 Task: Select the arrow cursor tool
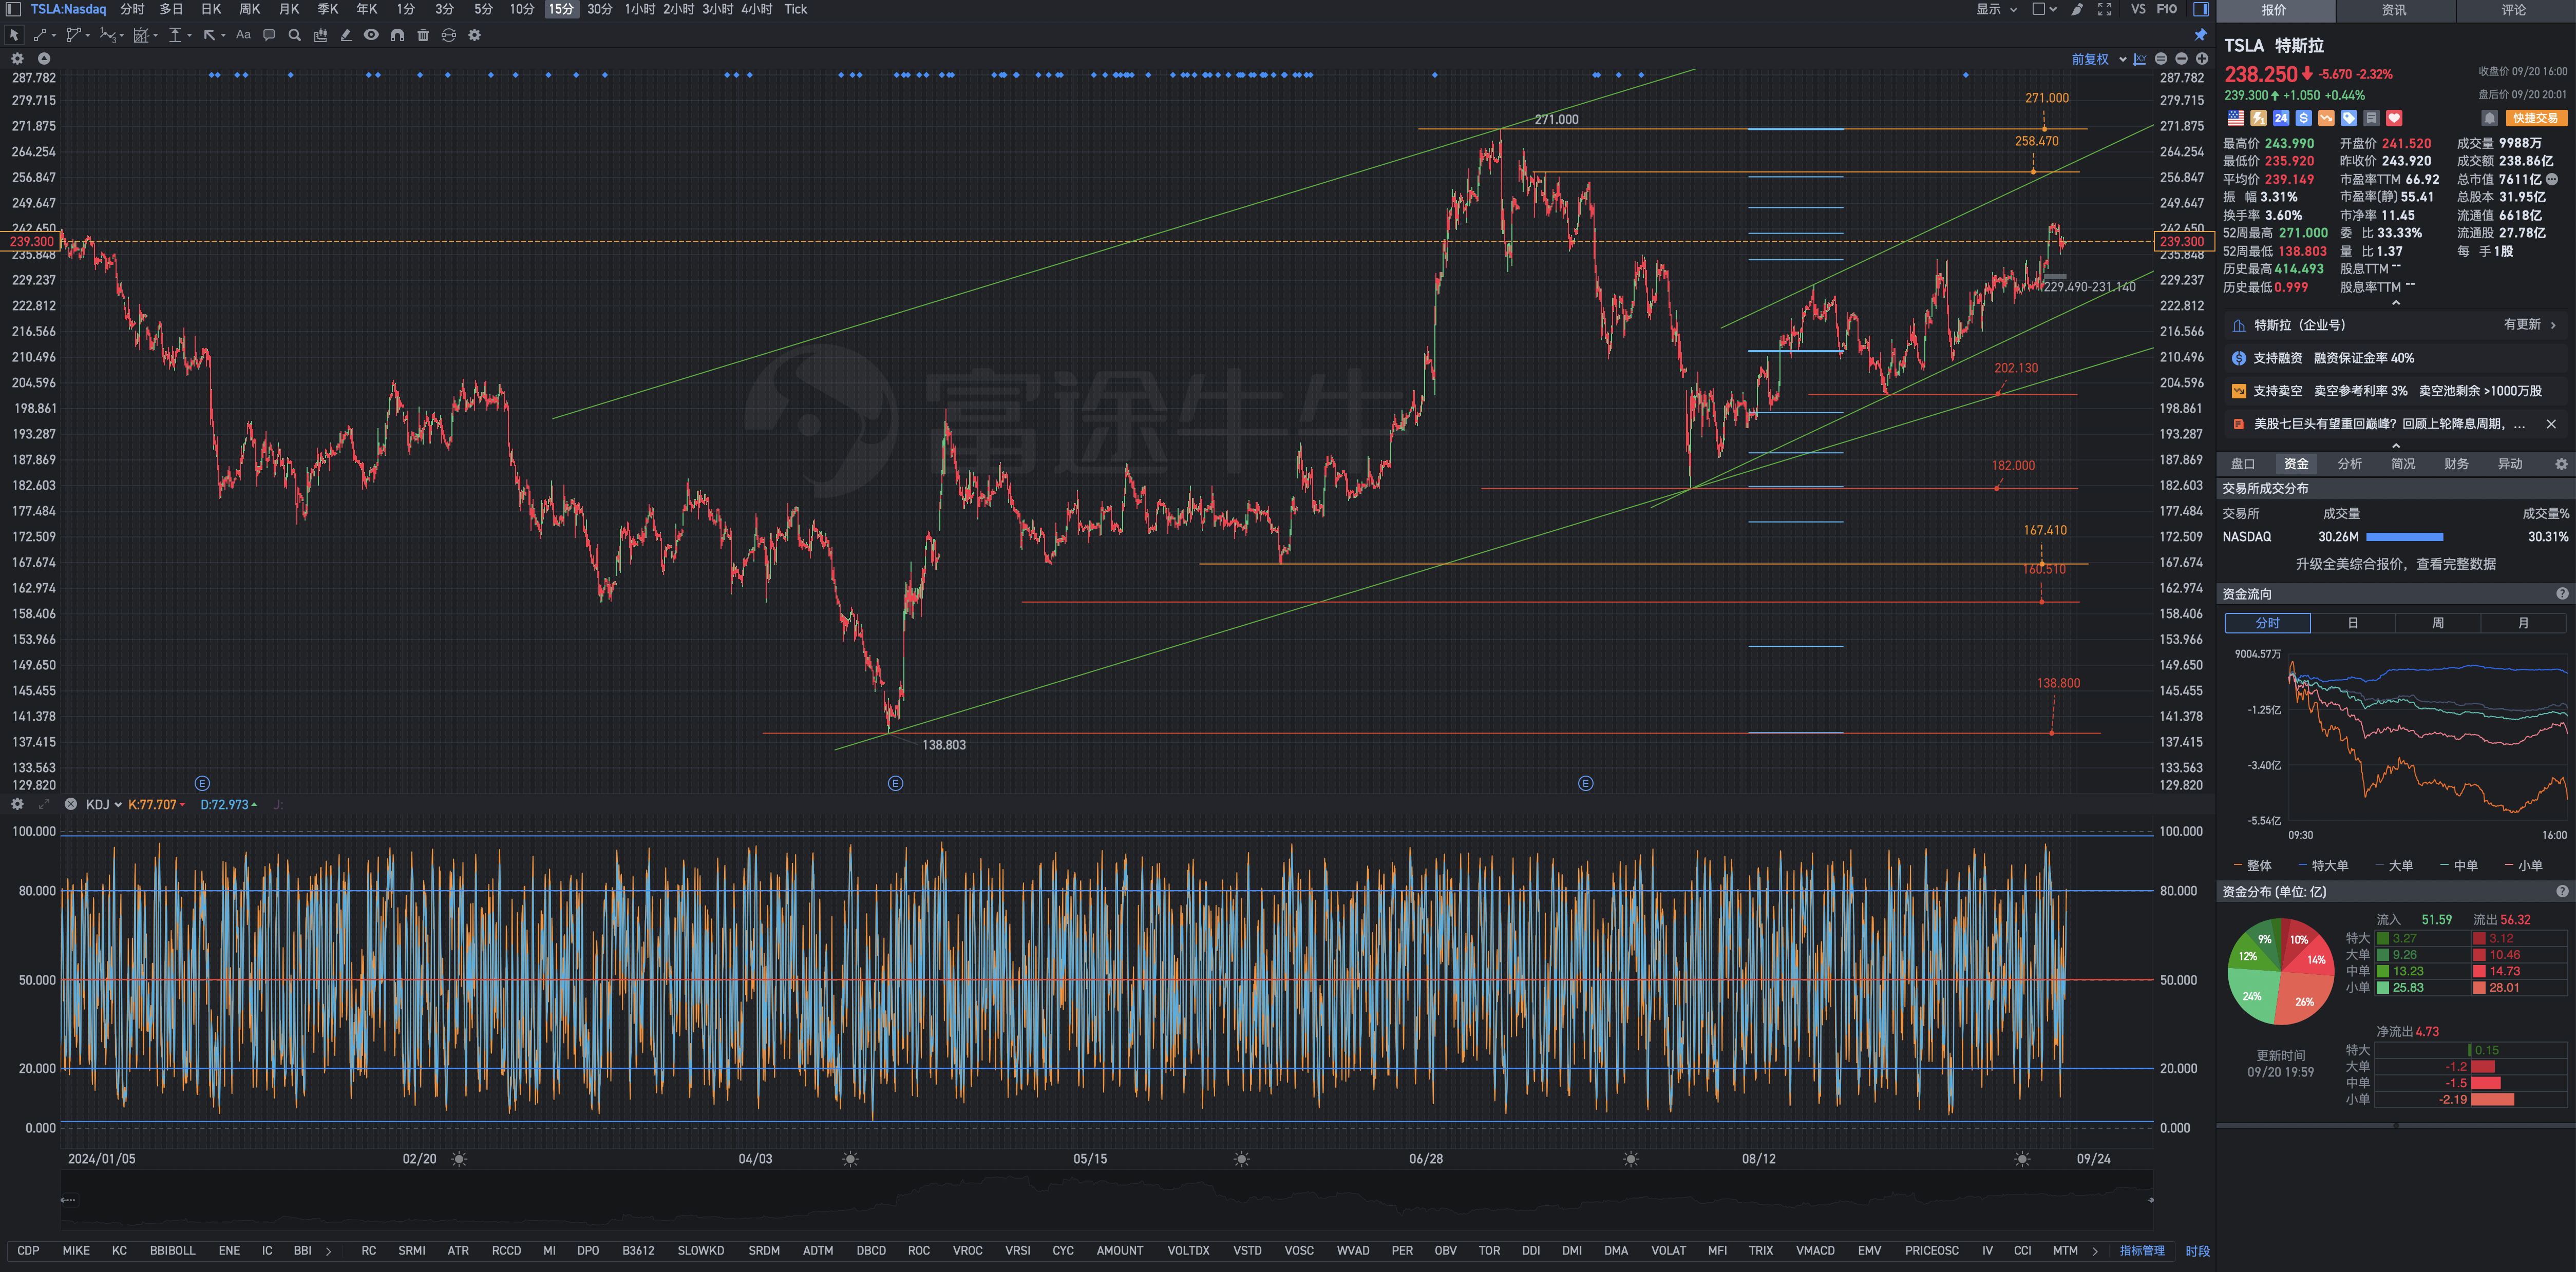(x=14, y=35)
